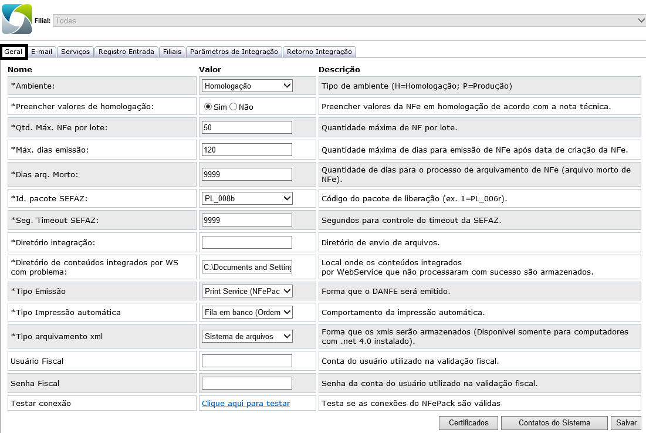Select the Sim radio button
Image resolution: width=646 pixels, height=433 pixels.
click(208, 107)
